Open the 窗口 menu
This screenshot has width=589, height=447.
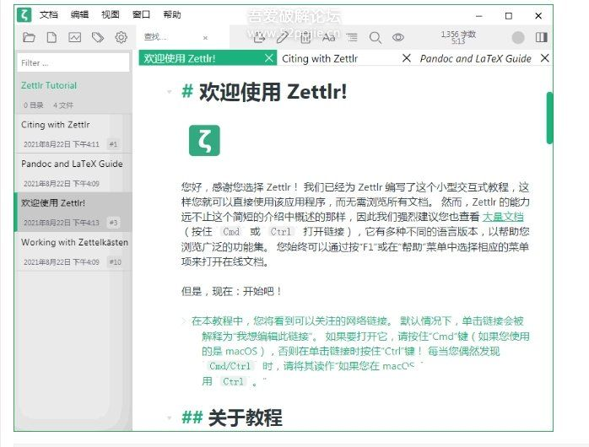[x=141, y=14]
